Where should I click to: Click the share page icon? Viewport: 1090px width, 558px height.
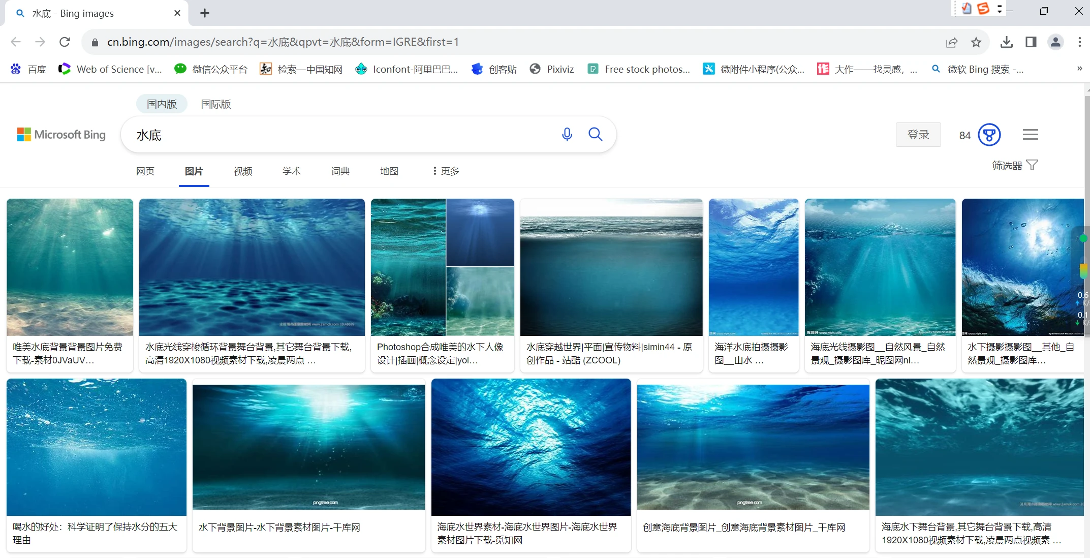pos(951,42)
